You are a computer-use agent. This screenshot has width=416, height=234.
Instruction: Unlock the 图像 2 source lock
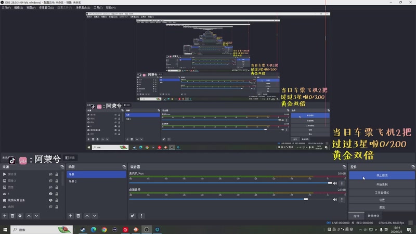[57, 180]
